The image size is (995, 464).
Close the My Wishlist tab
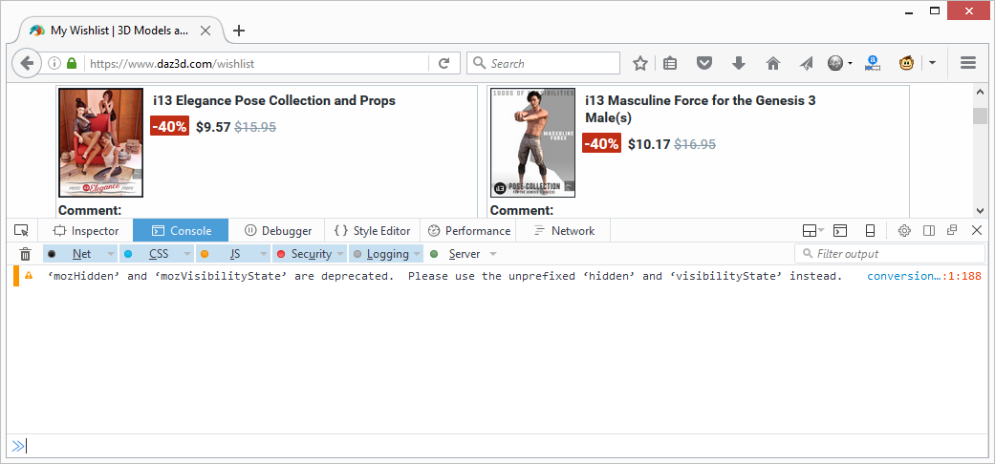coord(205,31)
